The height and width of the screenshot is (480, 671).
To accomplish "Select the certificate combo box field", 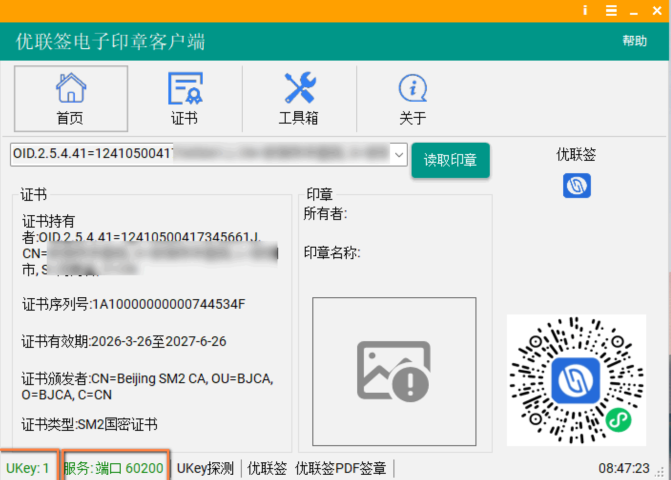I will pos(191,154).
